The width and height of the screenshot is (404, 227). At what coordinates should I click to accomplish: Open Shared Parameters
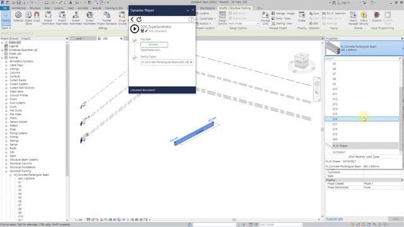coord(76,18)
